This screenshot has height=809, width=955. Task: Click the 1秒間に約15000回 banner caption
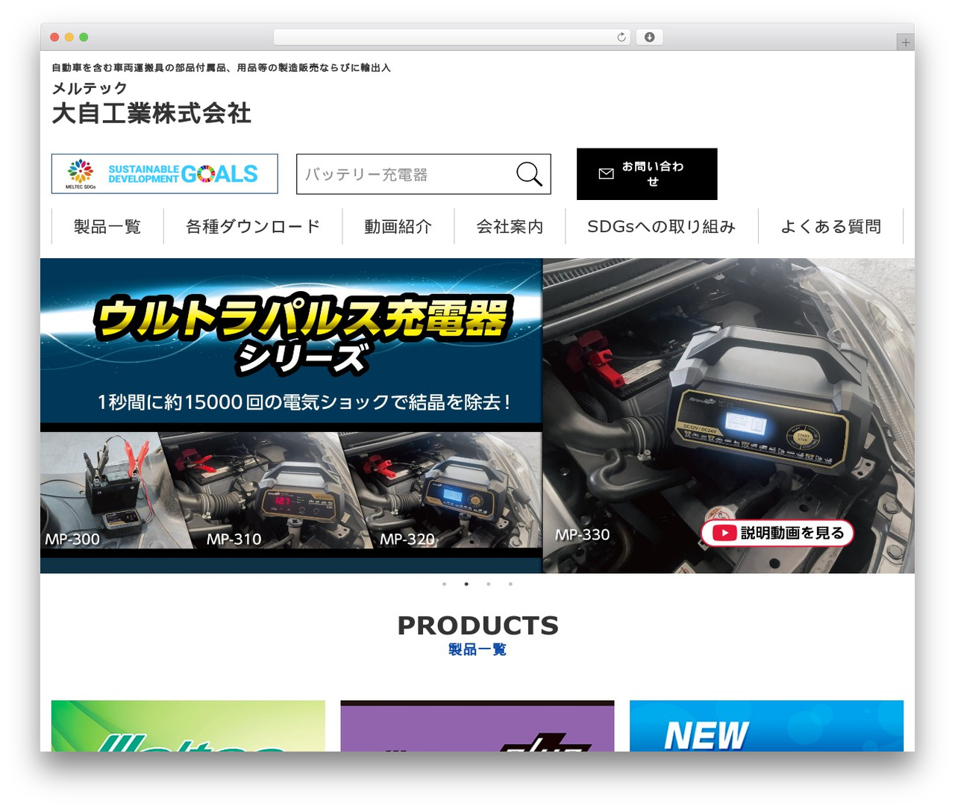tap(304, 402)
